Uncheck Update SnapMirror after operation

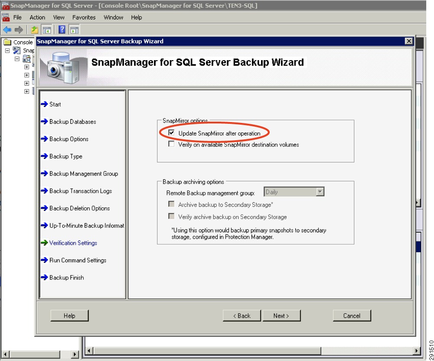(x=171, y=133)
